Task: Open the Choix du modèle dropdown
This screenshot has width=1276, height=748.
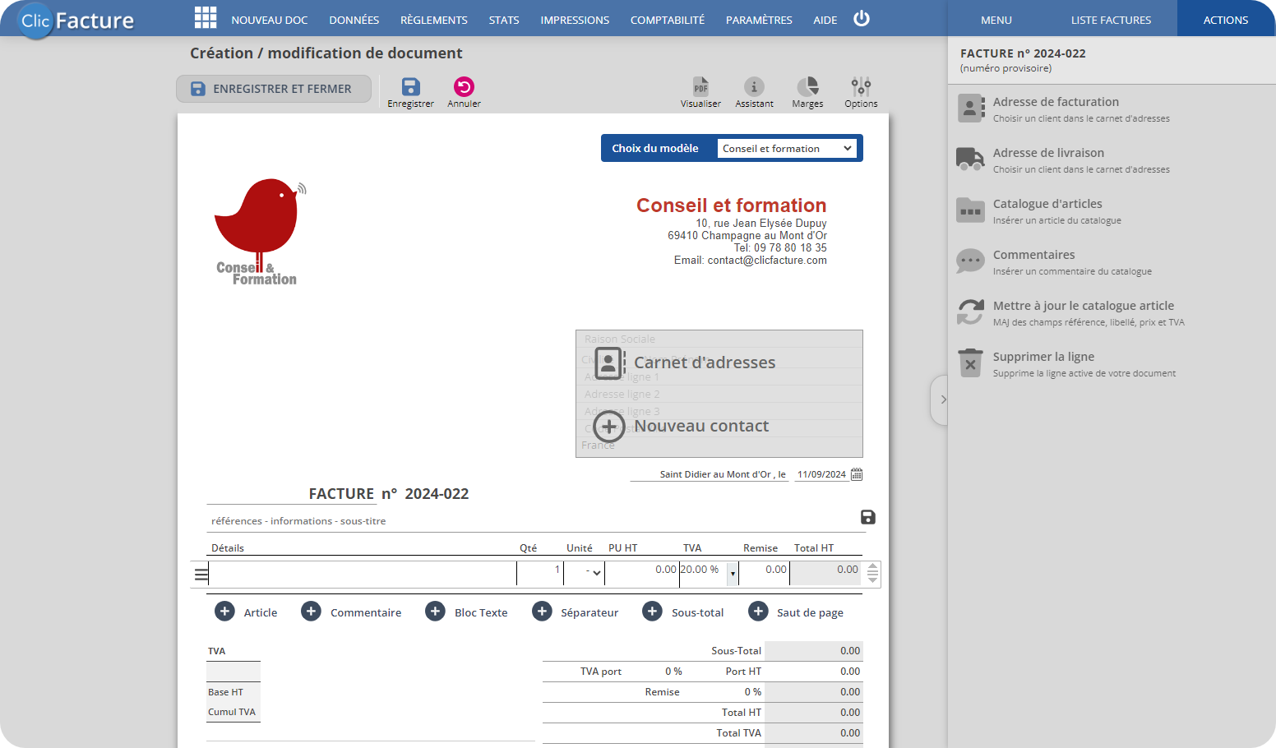Action: (x=787, y=148)
